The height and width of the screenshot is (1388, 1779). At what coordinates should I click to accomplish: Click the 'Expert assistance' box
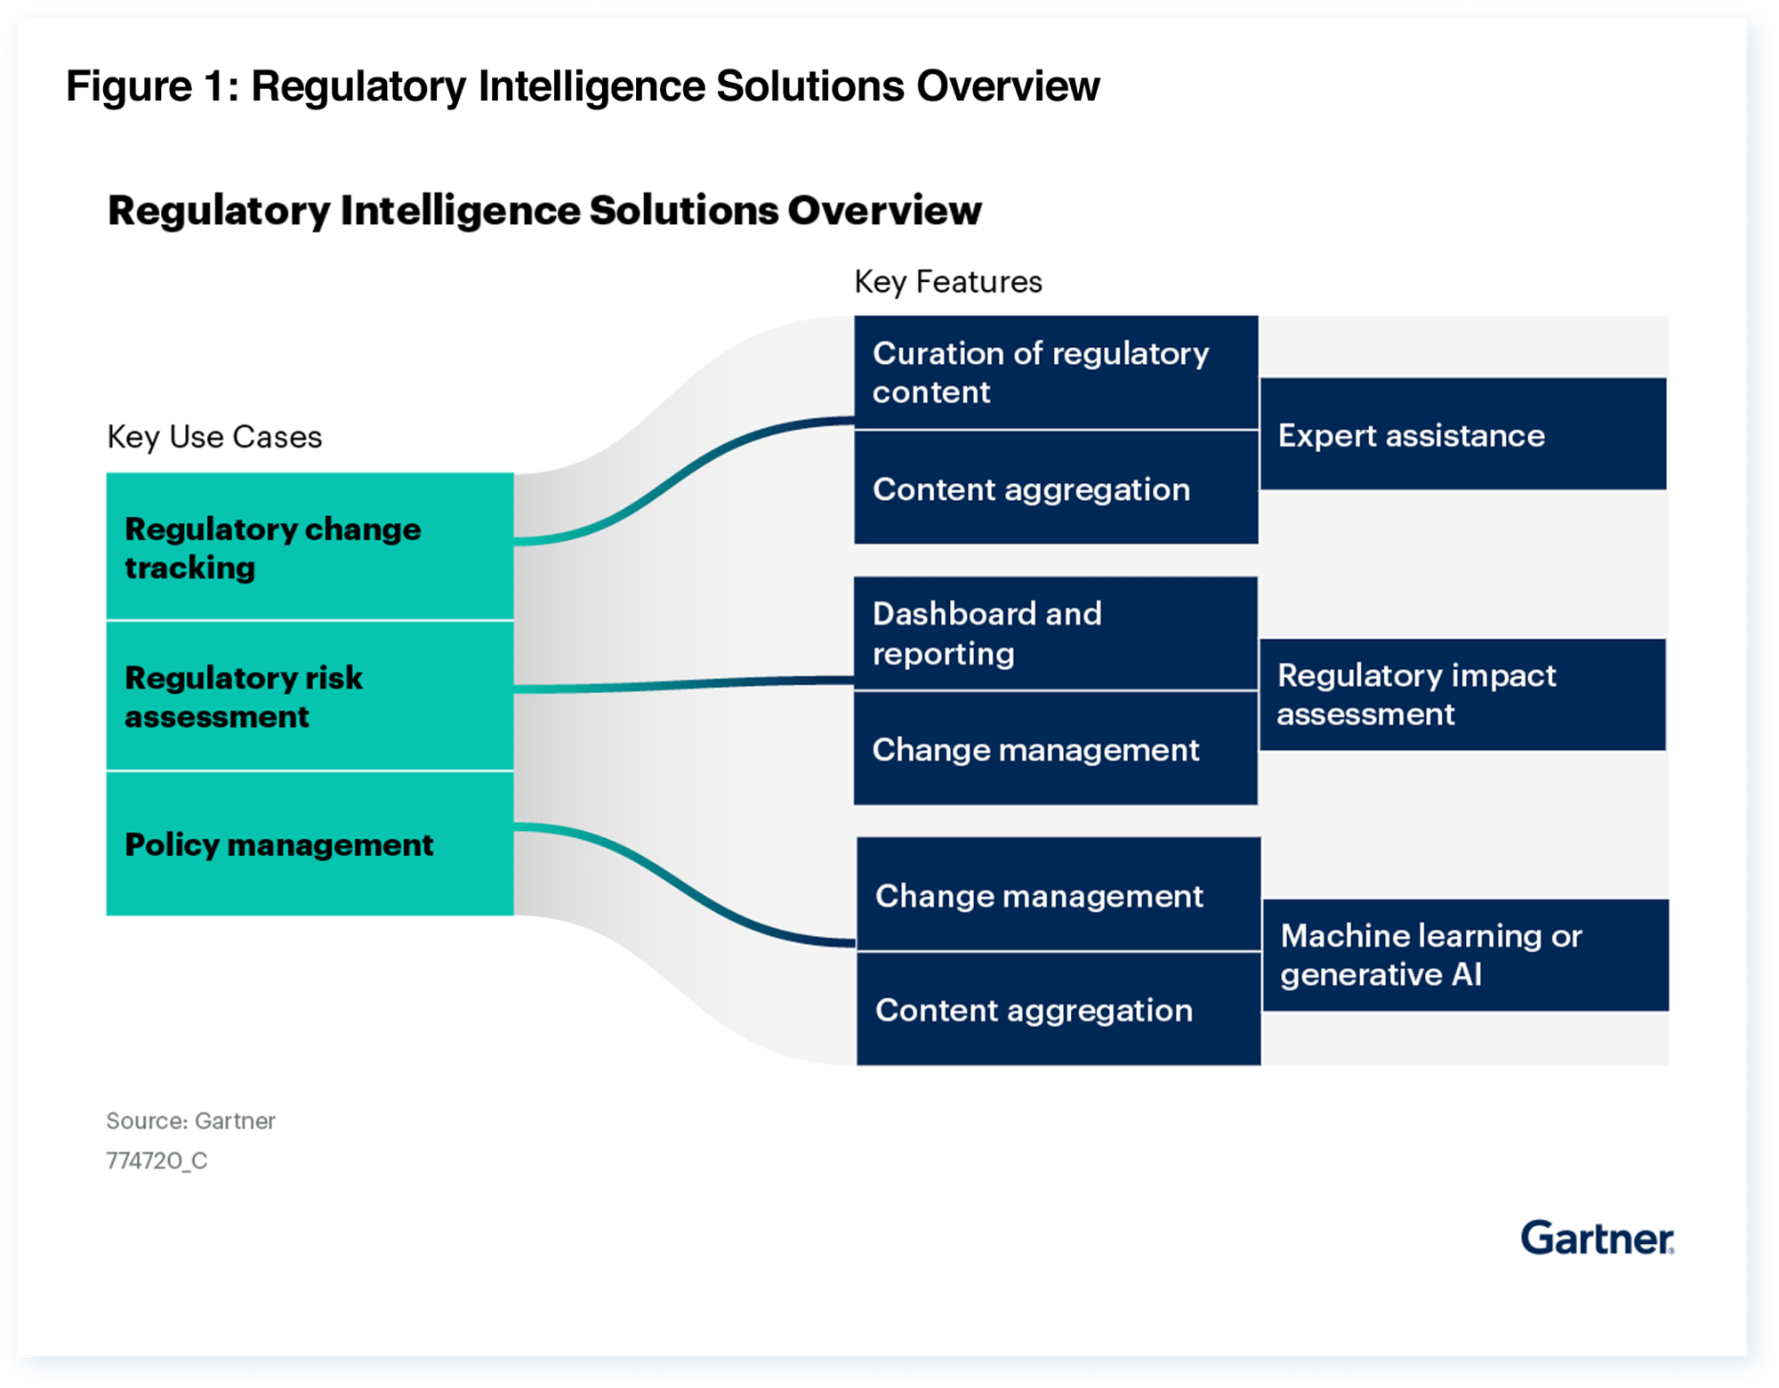point(1463,434)
